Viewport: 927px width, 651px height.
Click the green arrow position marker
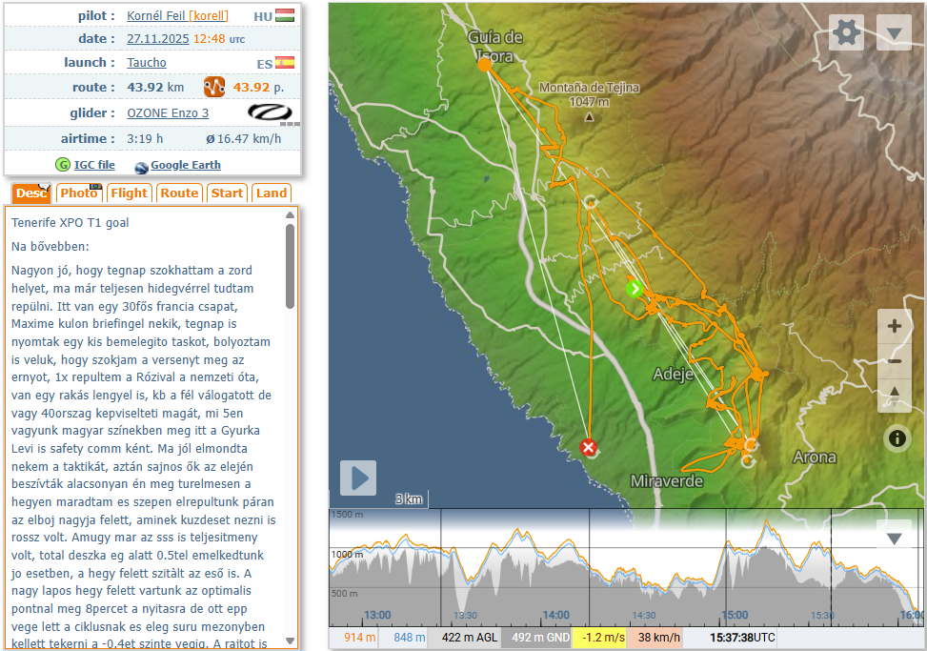point(635,288)
